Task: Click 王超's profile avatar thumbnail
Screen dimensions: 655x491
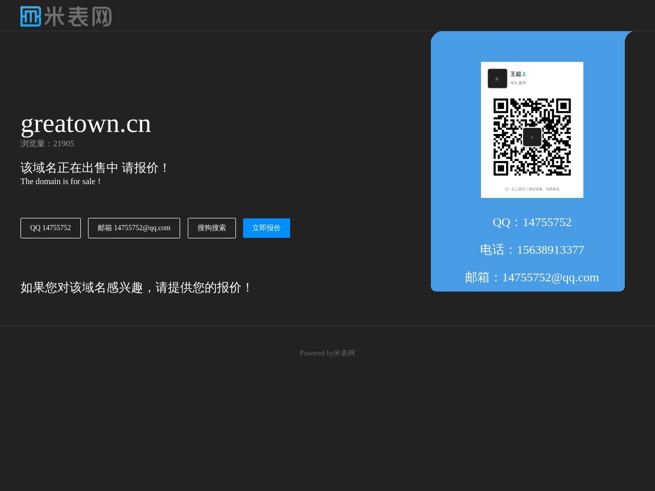Action: [497, 78]
